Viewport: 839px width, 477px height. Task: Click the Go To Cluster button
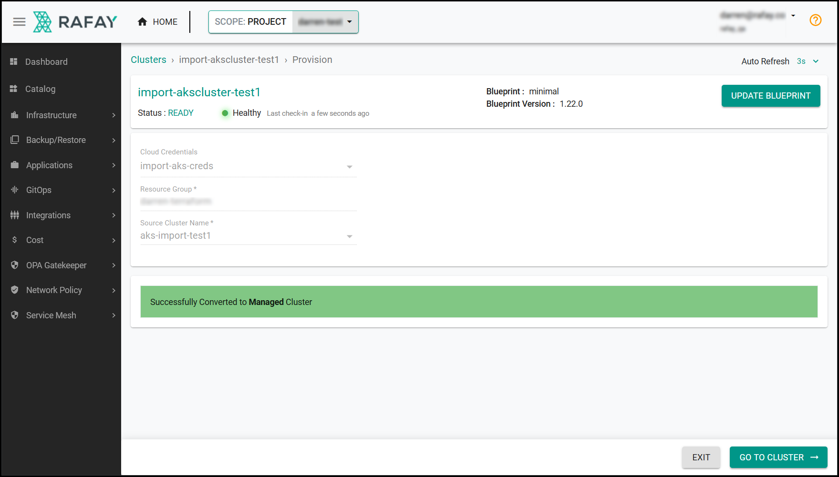click(778, 457)
